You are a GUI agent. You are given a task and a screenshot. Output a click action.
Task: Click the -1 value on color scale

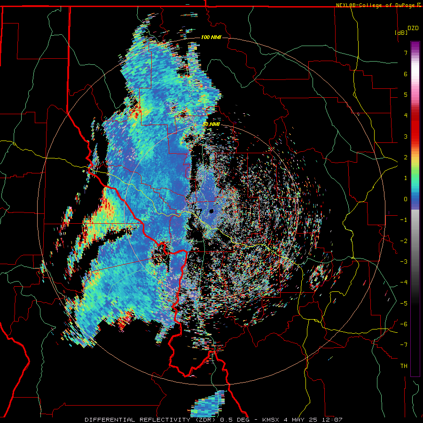[x=404, y=220]
